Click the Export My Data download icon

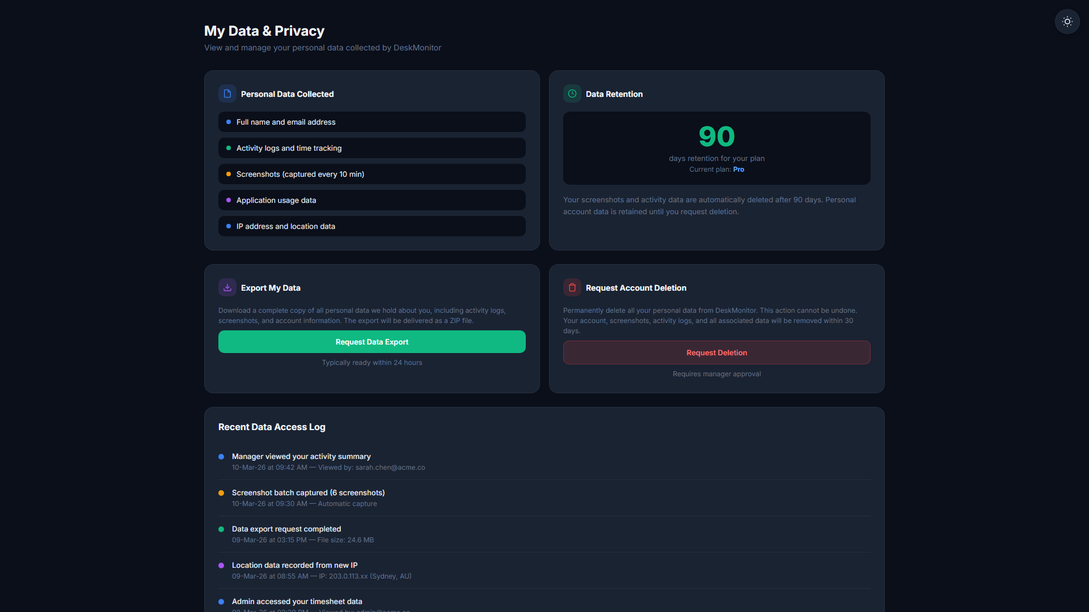pos(227,287)
